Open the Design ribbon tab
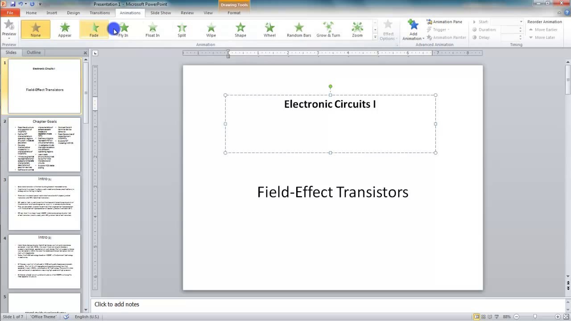The image size is (571, 321). tap(73, 13)
